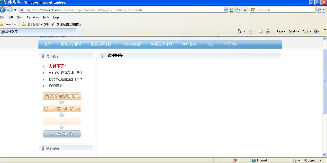Click the RSS Feeds icon

click(250, 31)
